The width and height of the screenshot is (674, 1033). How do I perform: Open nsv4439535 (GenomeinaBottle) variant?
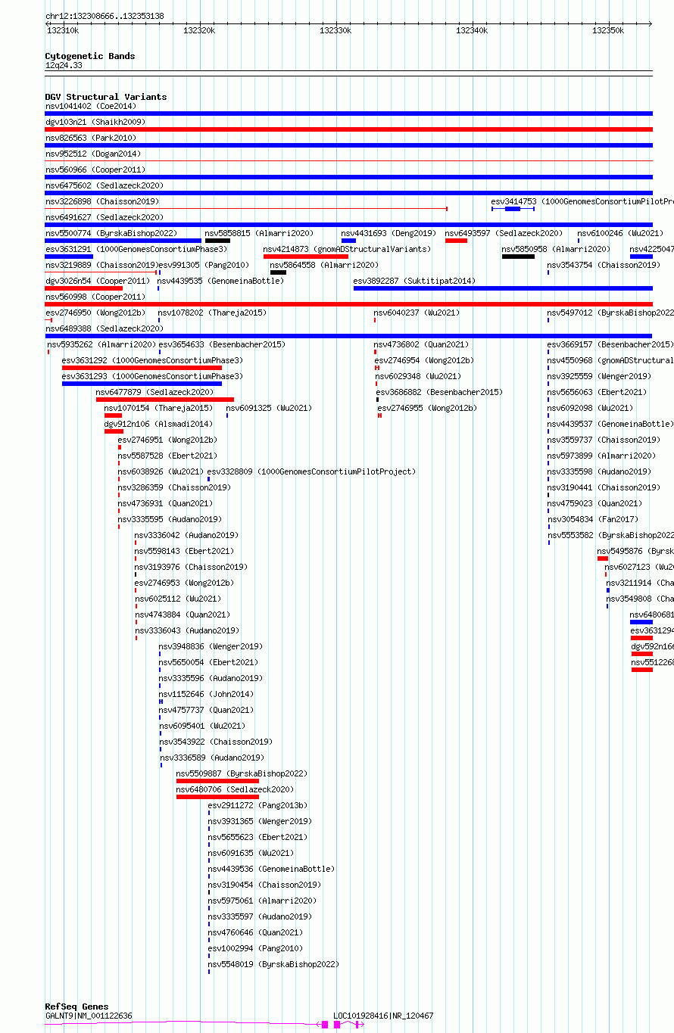point(221,281)
